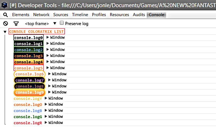Expand the Window object next to console.log9
The image size is (216, 127).
coord(49,92)
